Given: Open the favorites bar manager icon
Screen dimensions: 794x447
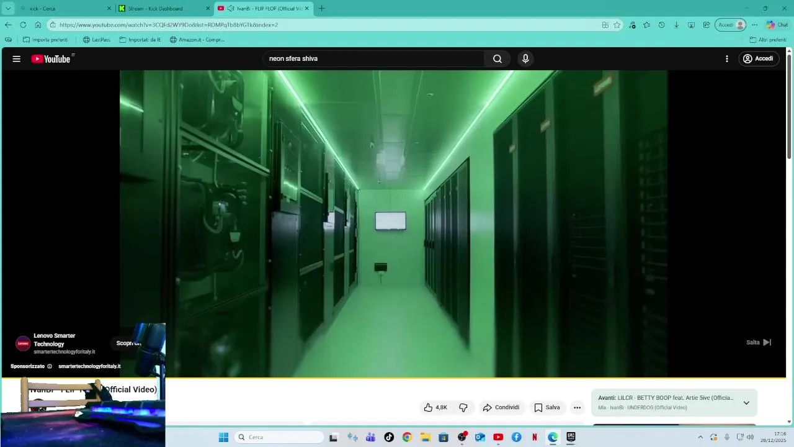Looking at the screenshot, I should [8, 40].
